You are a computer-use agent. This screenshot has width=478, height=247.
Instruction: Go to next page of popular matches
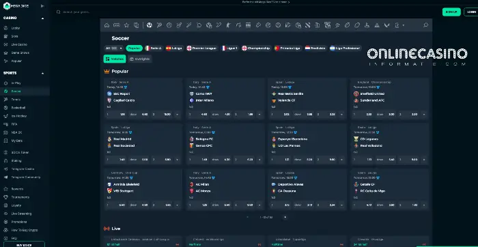point(285,217)
